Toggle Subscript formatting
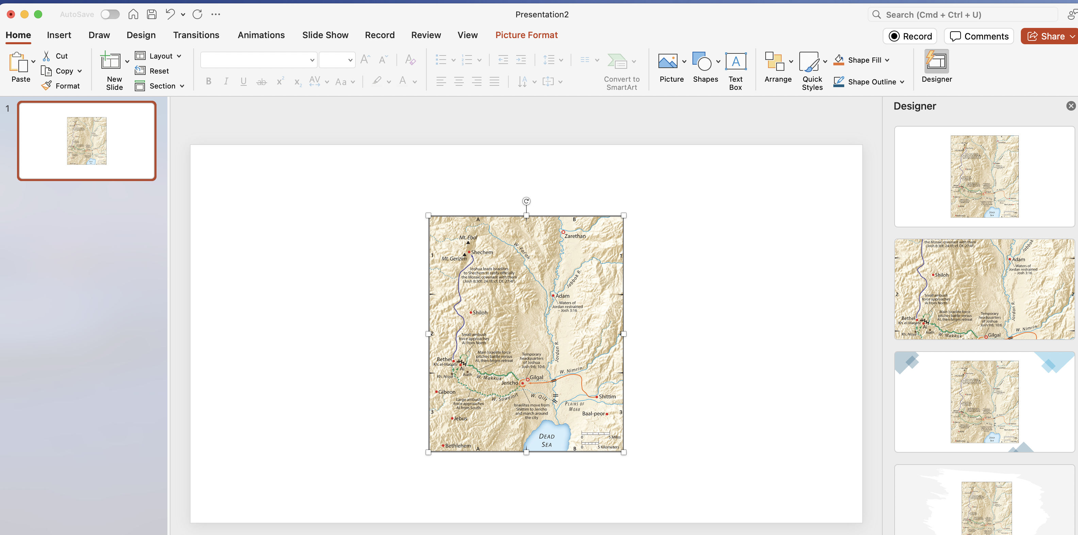 click(x=297, y=82)
